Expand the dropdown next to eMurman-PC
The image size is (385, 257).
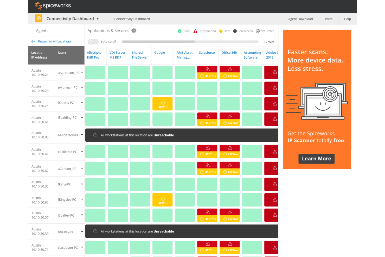point(82,87)
